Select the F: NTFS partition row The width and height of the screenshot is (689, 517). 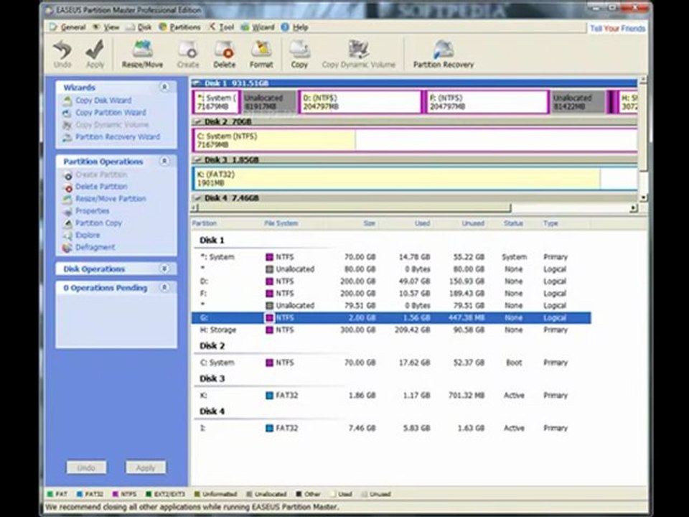coord(391,293)
